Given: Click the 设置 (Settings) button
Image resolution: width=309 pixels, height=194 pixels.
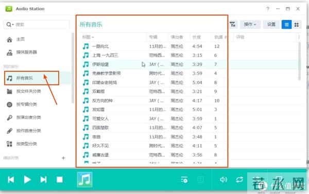Looking at the screenshot, I should coord(271,24).
